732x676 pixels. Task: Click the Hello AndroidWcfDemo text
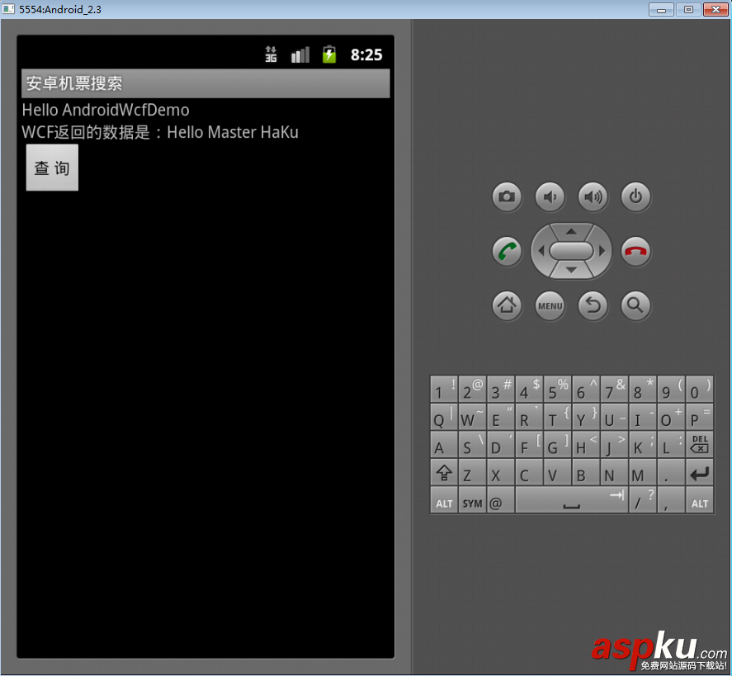pos(106,110)
